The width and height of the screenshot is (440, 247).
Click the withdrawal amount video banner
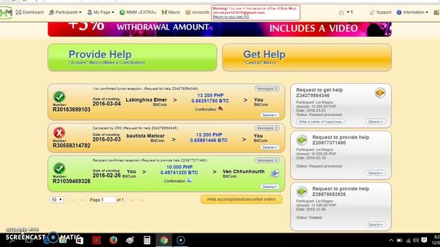click(x=219, y=29)
